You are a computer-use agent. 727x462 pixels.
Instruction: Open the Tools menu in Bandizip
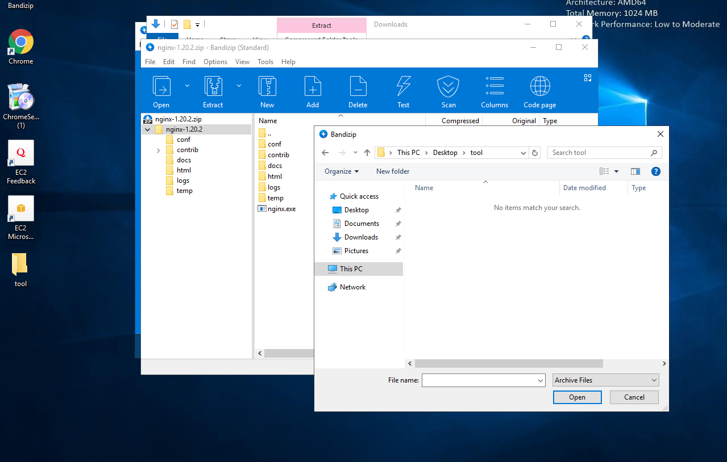pyautogui.click(x=265, y=62)
